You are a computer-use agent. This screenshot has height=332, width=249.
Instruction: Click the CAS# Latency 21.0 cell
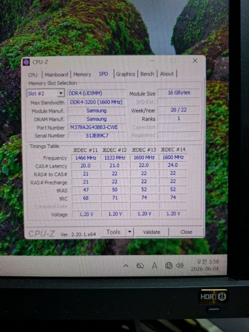tap(115, 165)
